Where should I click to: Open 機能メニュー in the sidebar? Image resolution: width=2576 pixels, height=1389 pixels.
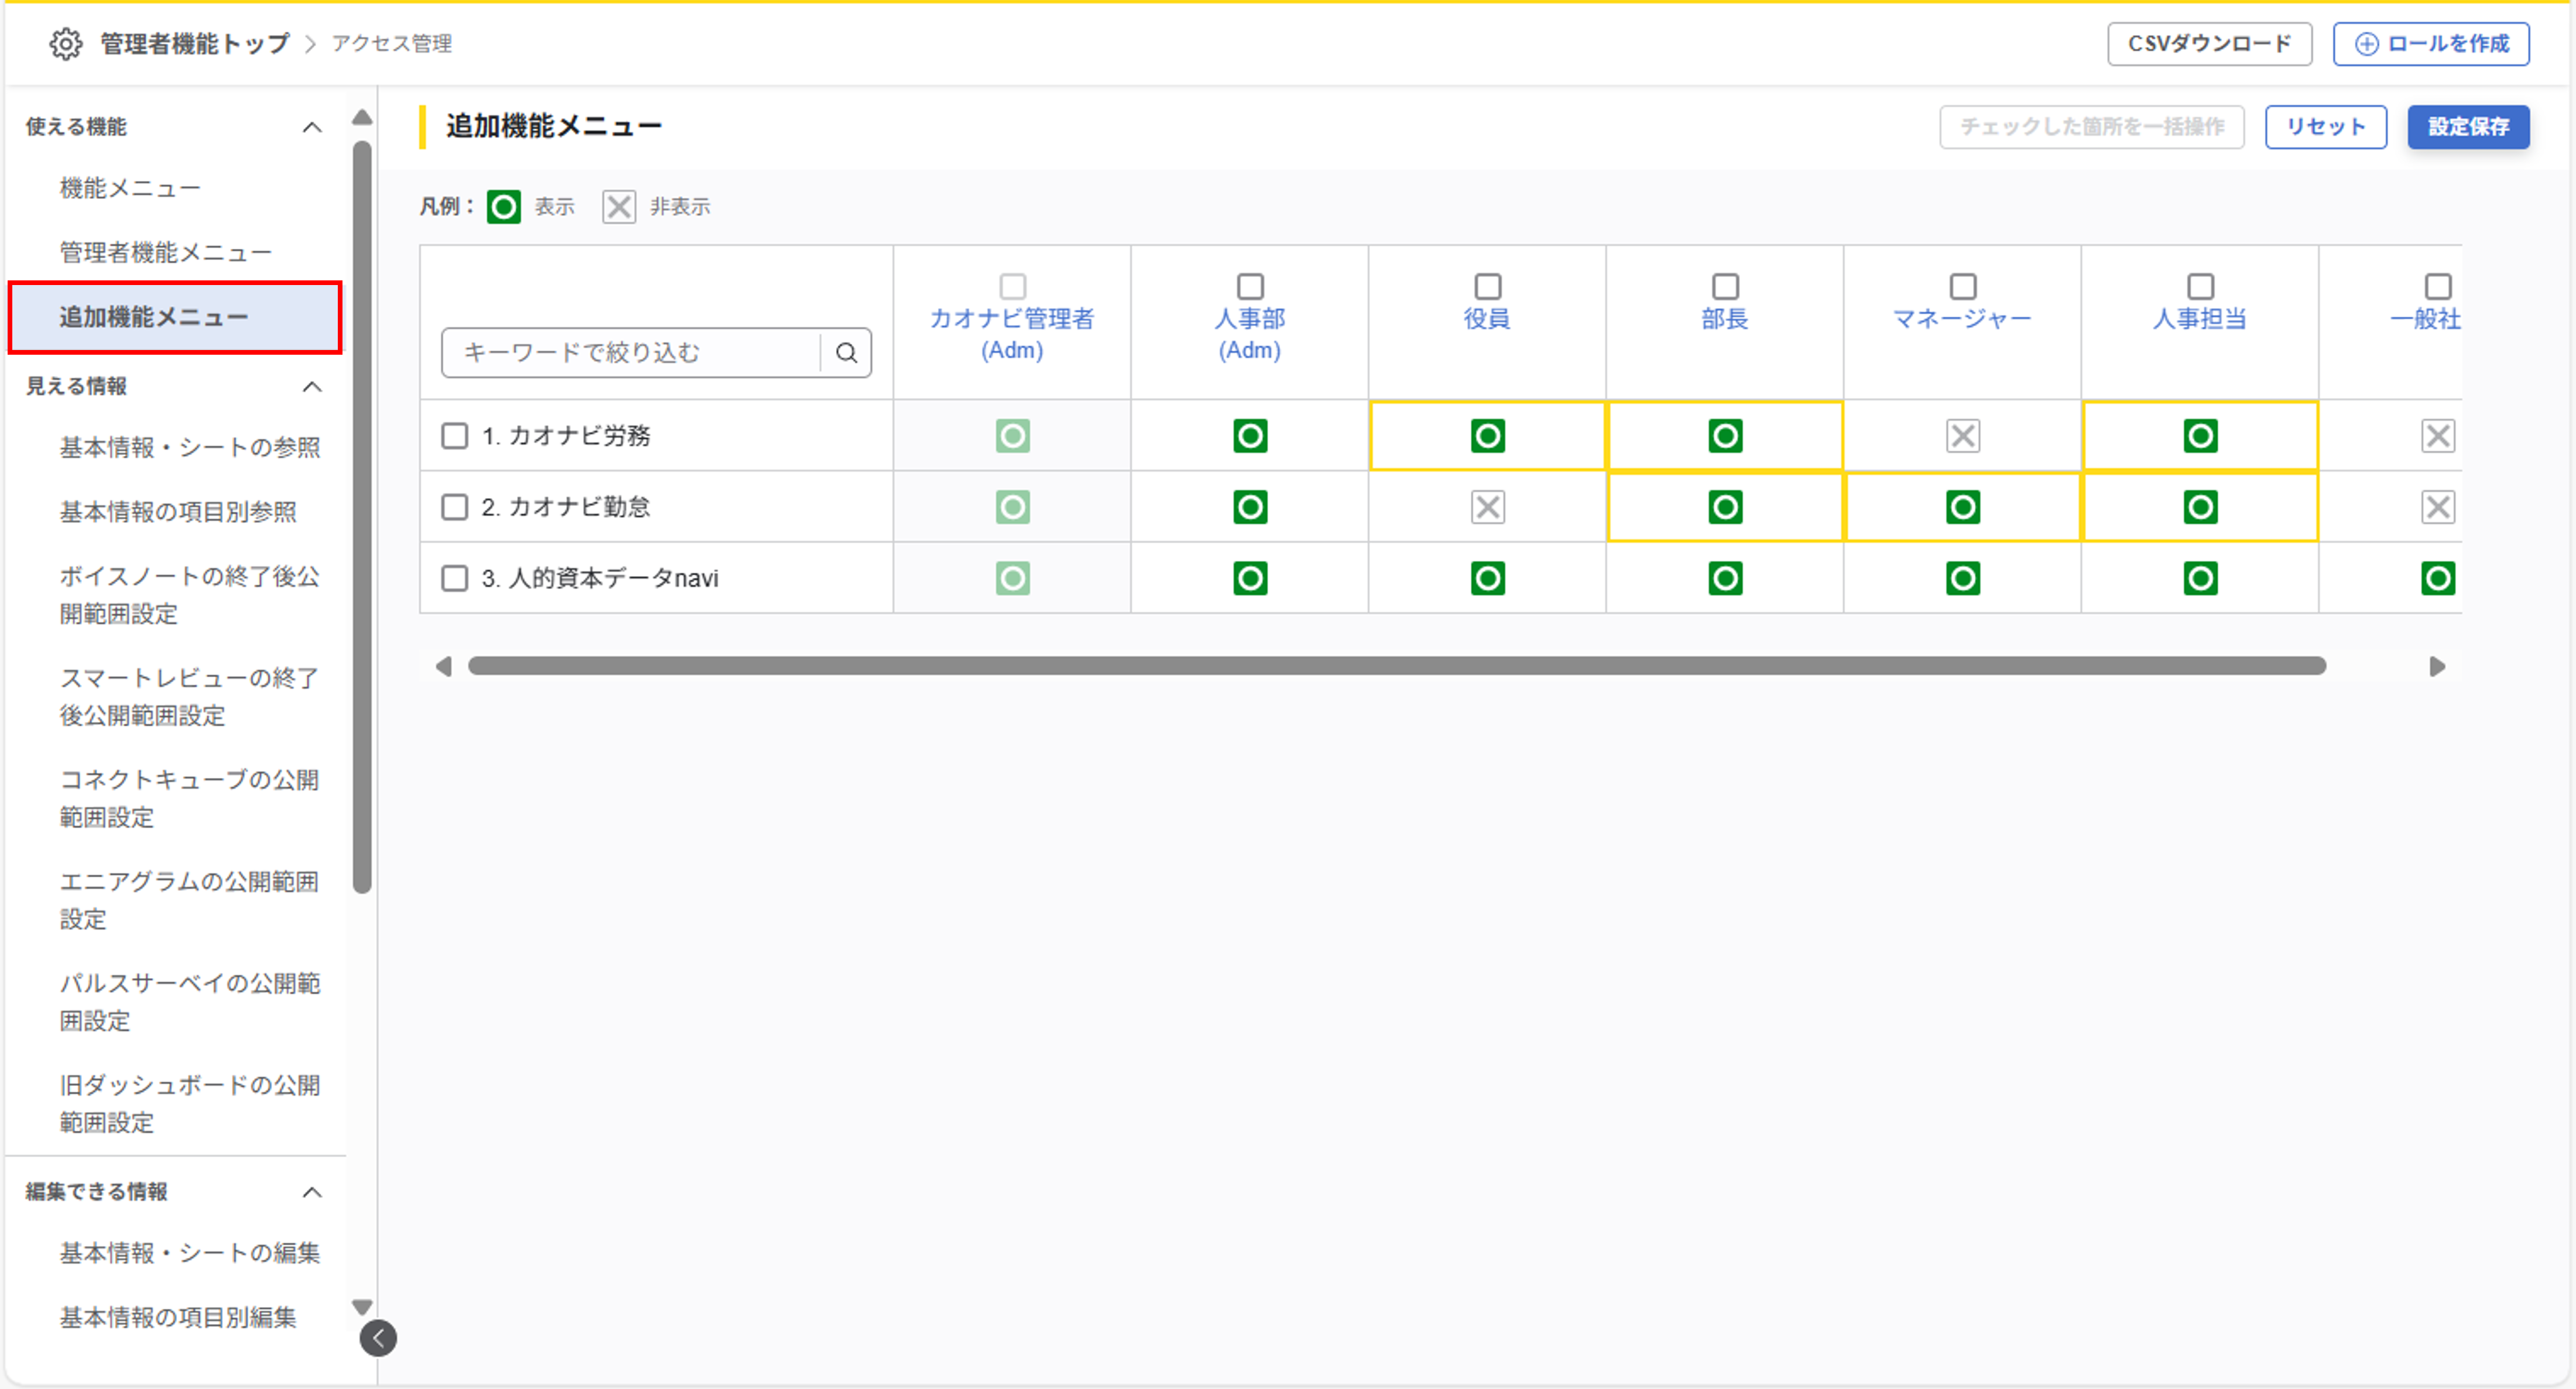click(130, 188)
